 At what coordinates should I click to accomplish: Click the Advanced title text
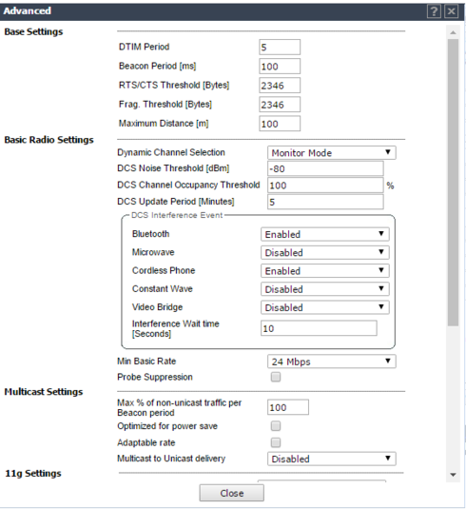[x=28, y=10]
